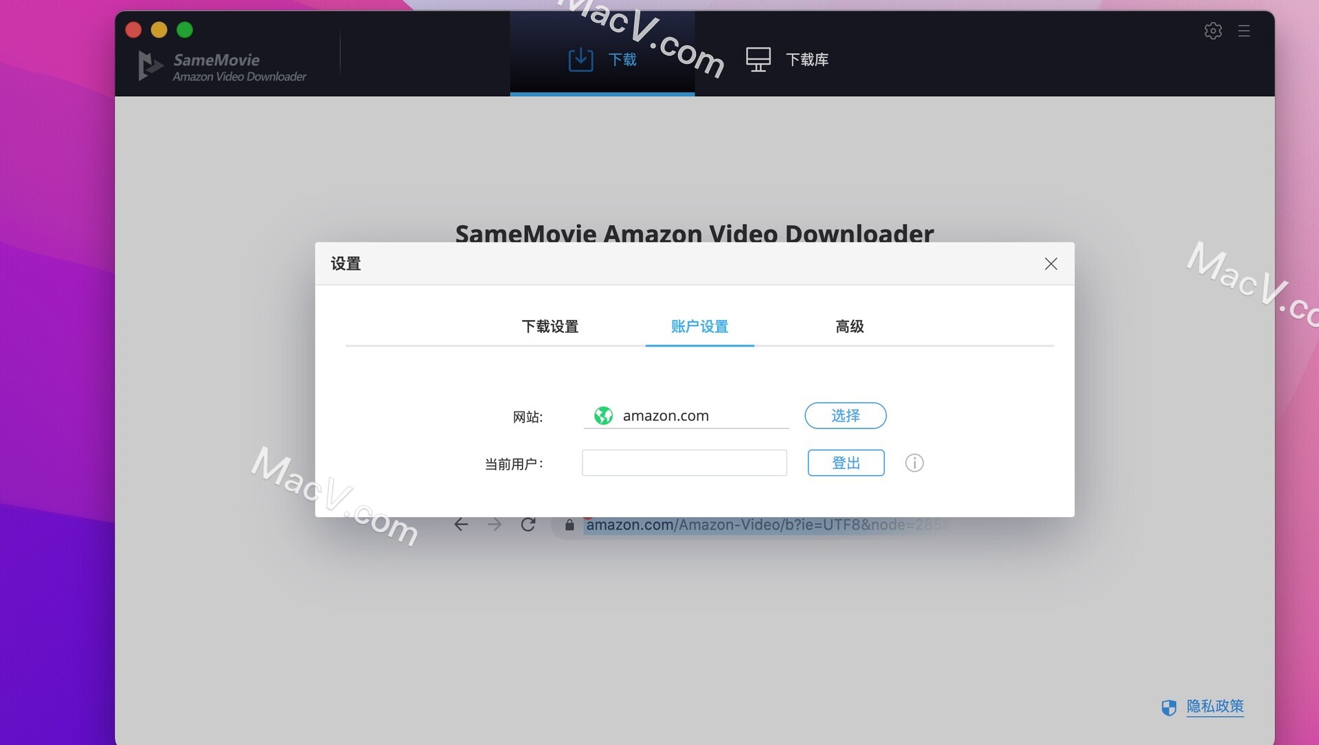Click the browser back arrow
The image size is (1319, 745).
(461, 525)
